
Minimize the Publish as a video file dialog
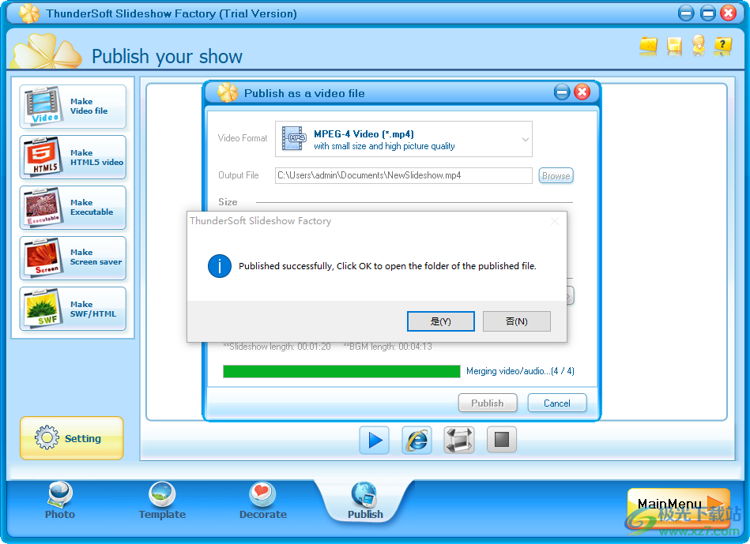(x=562, y=92)
